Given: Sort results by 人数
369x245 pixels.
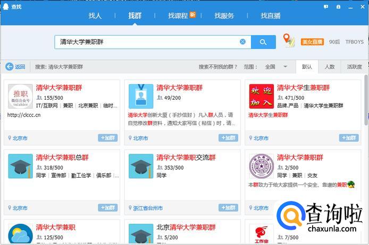Looking at the screenshot, I should [x=330, y=67].
